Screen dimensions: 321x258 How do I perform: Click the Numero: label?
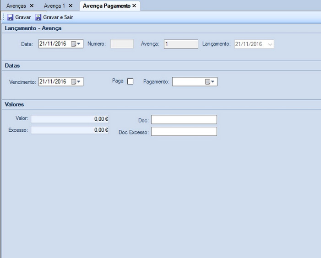97,44
